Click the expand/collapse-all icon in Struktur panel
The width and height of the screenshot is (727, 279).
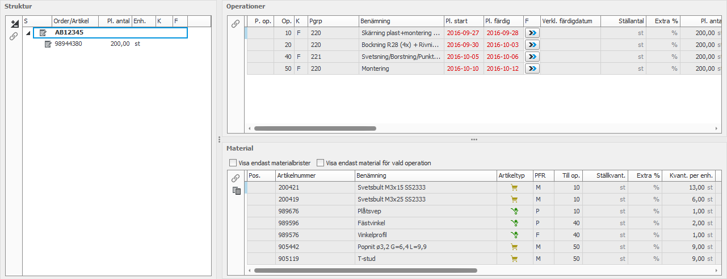click(x=15, y=24)
